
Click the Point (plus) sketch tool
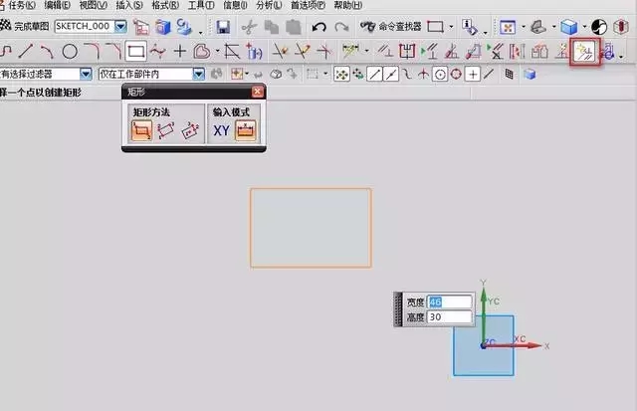(180, 50)
